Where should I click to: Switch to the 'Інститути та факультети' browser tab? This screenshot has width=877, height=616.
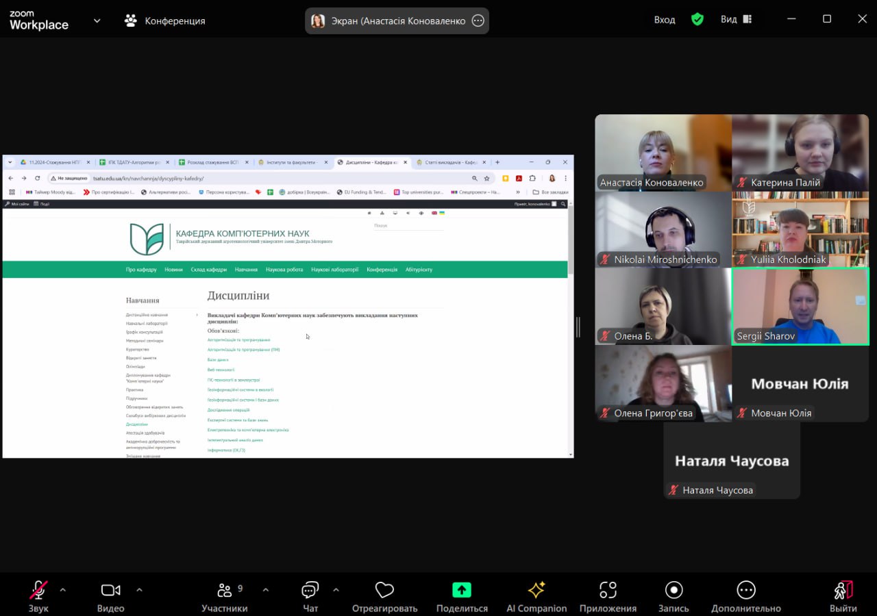coord(292,162)
